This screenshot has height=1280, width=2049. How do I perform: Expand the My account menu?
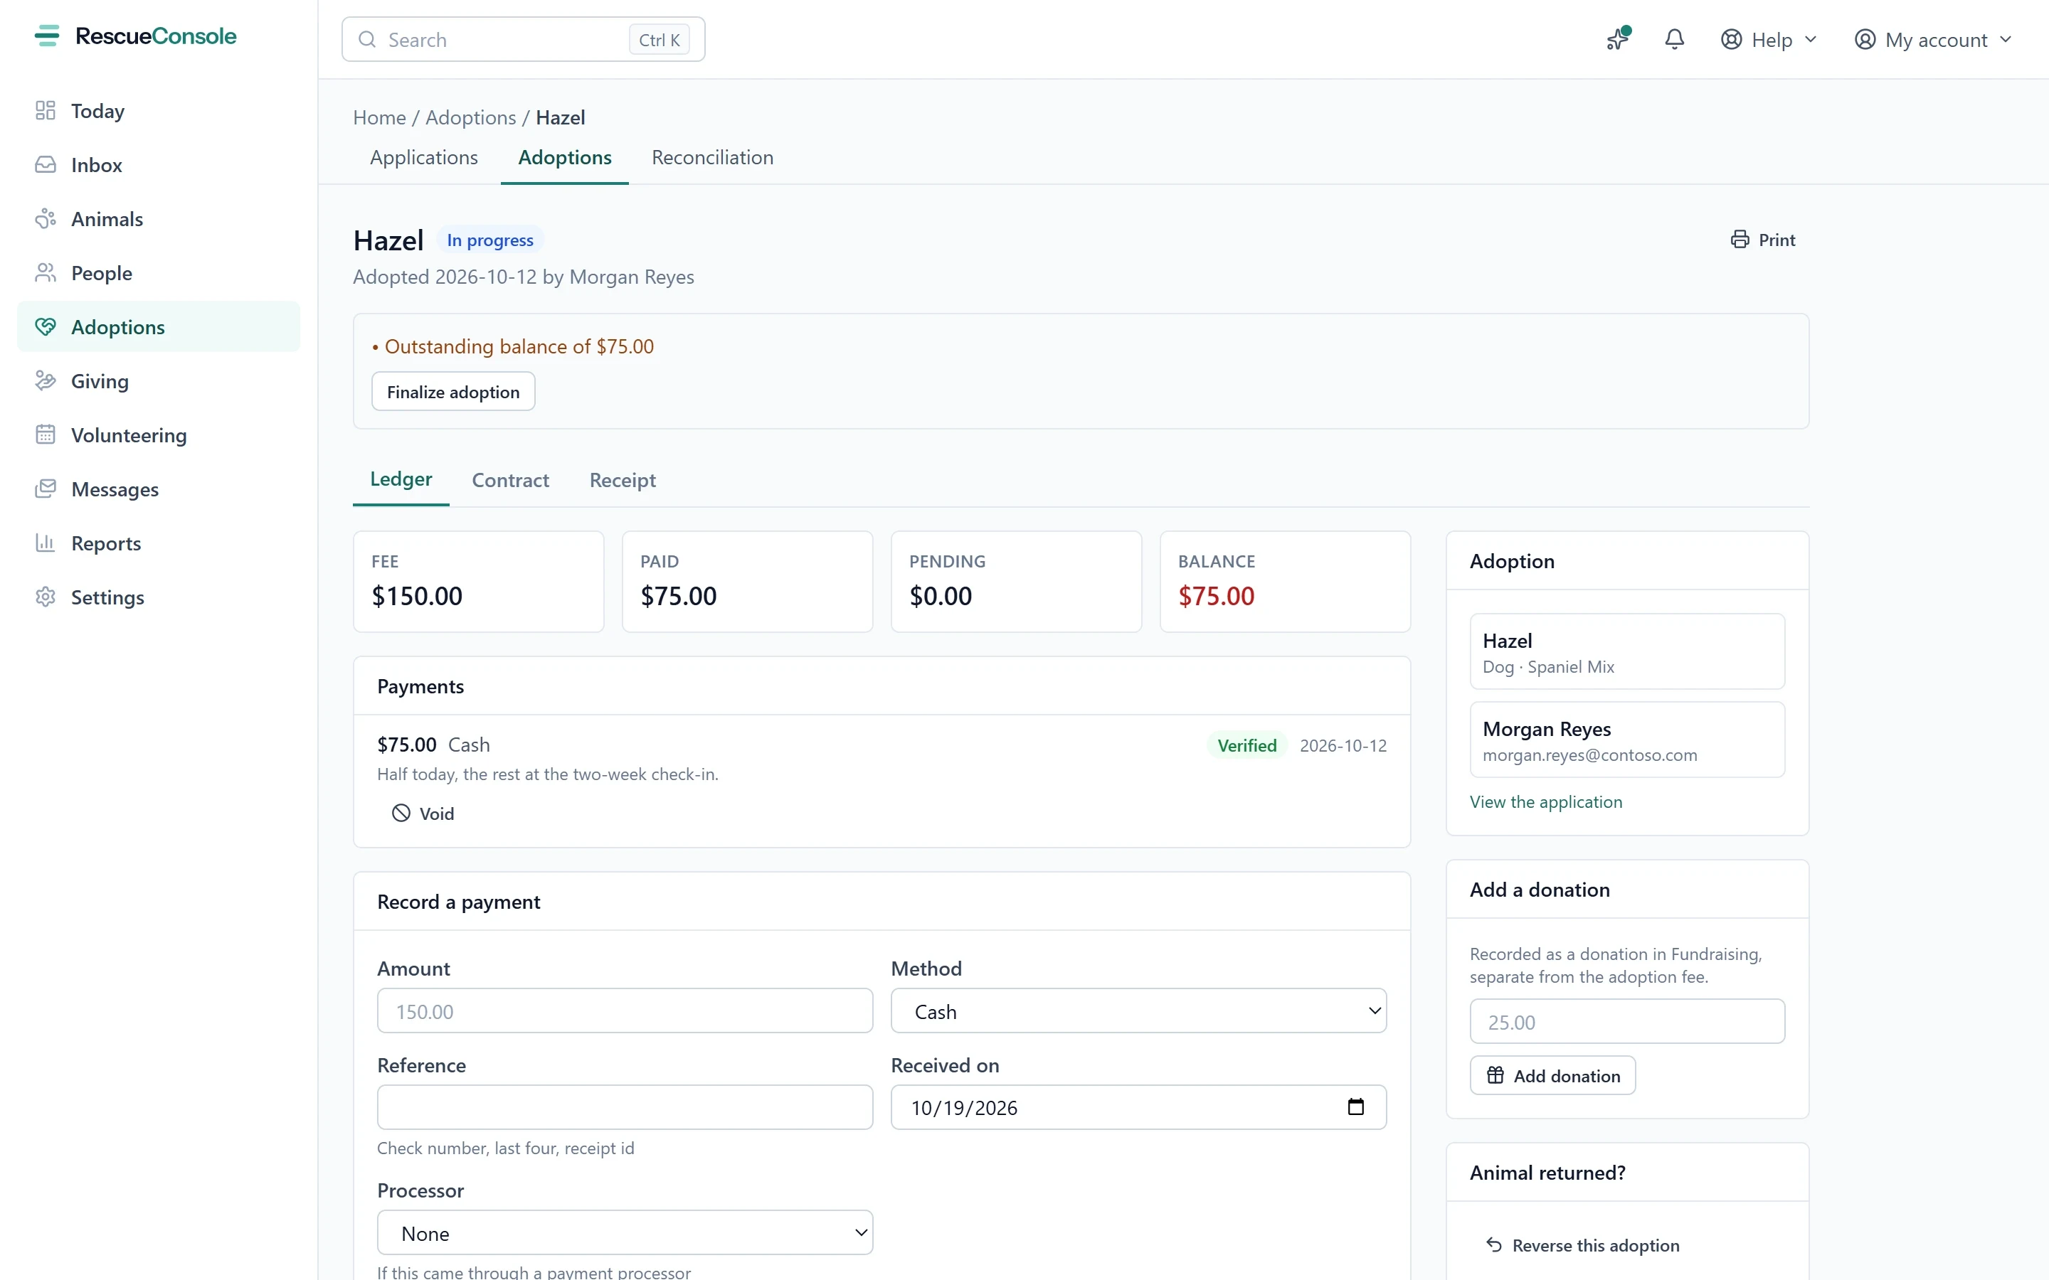click(1933, 39)
